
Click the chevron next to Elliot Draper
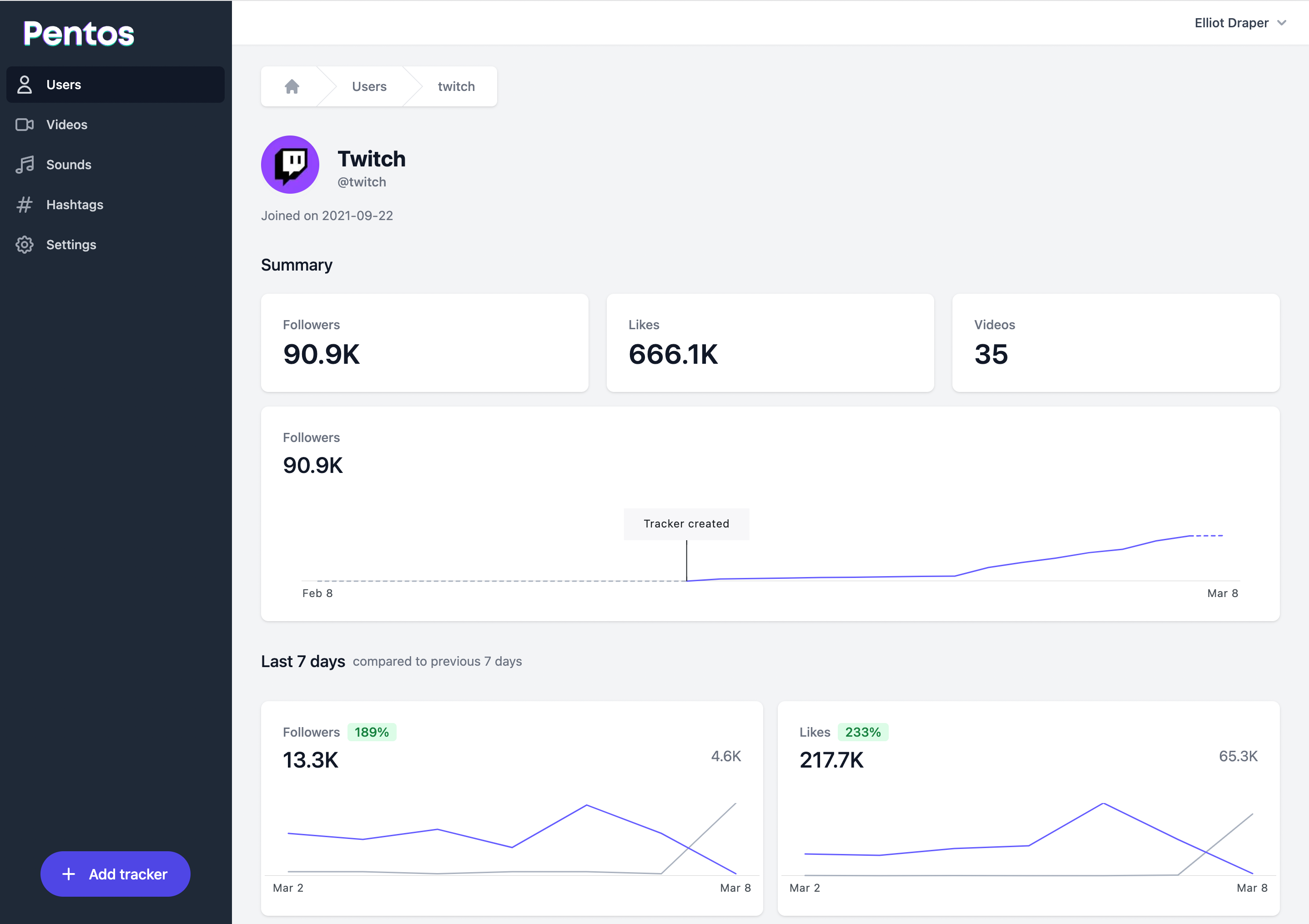point(1282,23)
